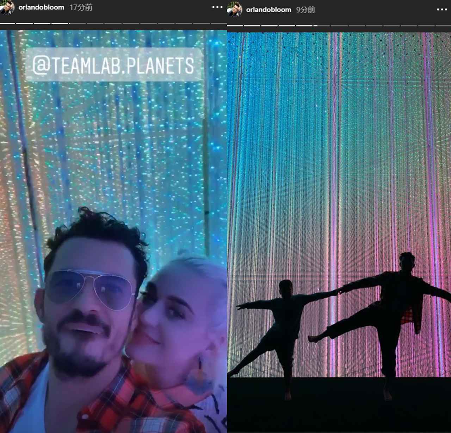The image size is (451, 433).
Task: Jump to first segment of right story progress bar
Action: click(x=235, y=26)
